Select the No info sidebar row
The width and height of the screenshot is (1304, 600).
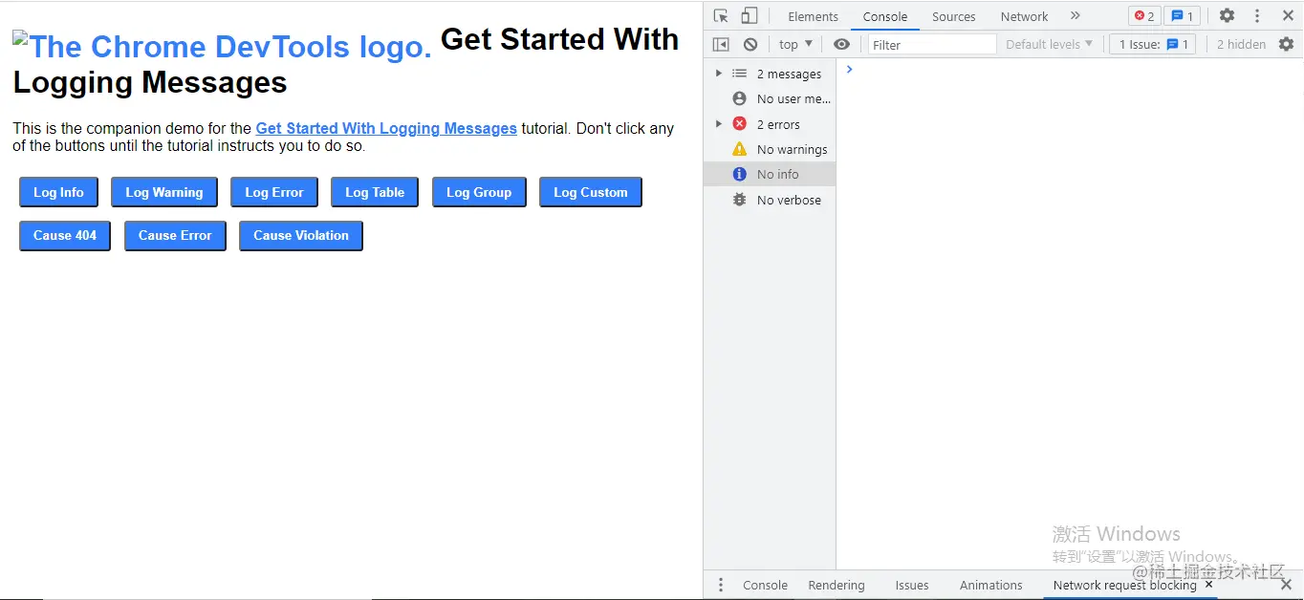point(770,174)
